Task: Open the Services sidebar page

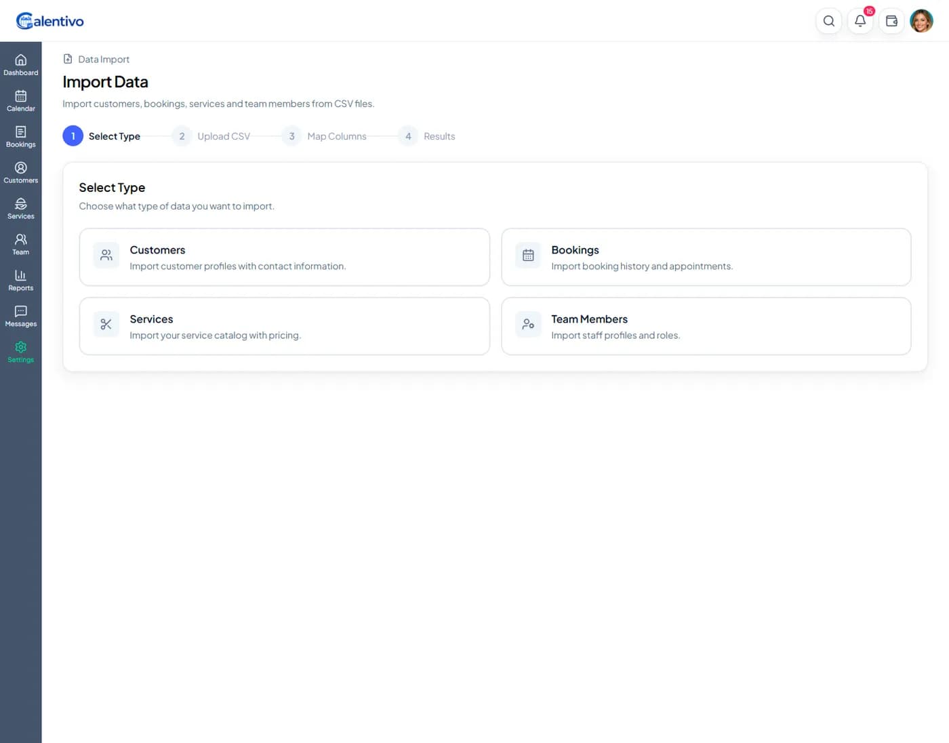Action: coord(20,209)
